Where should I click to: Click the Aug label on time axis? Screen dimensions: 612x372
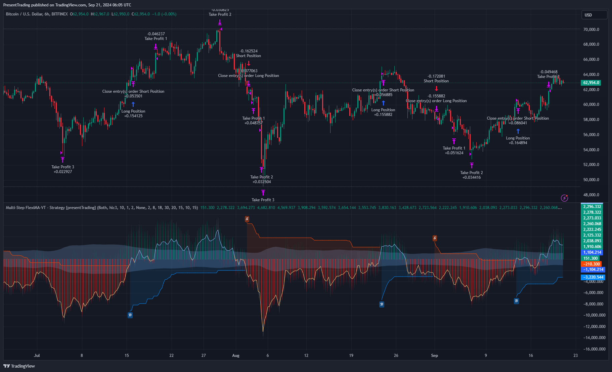(x=236, y=356)
